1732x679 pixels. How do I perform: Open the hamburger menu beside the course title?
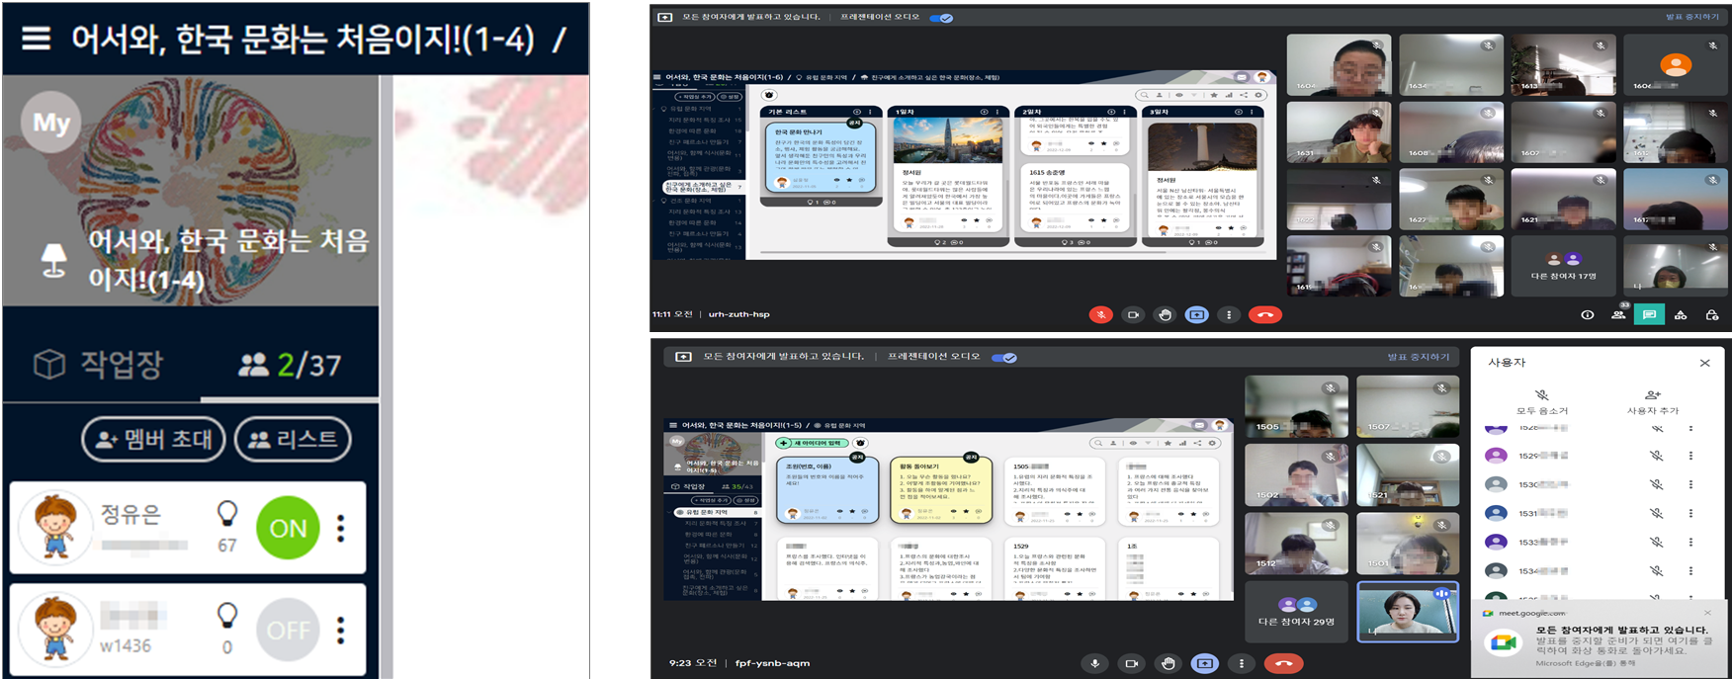pos(37,39)
